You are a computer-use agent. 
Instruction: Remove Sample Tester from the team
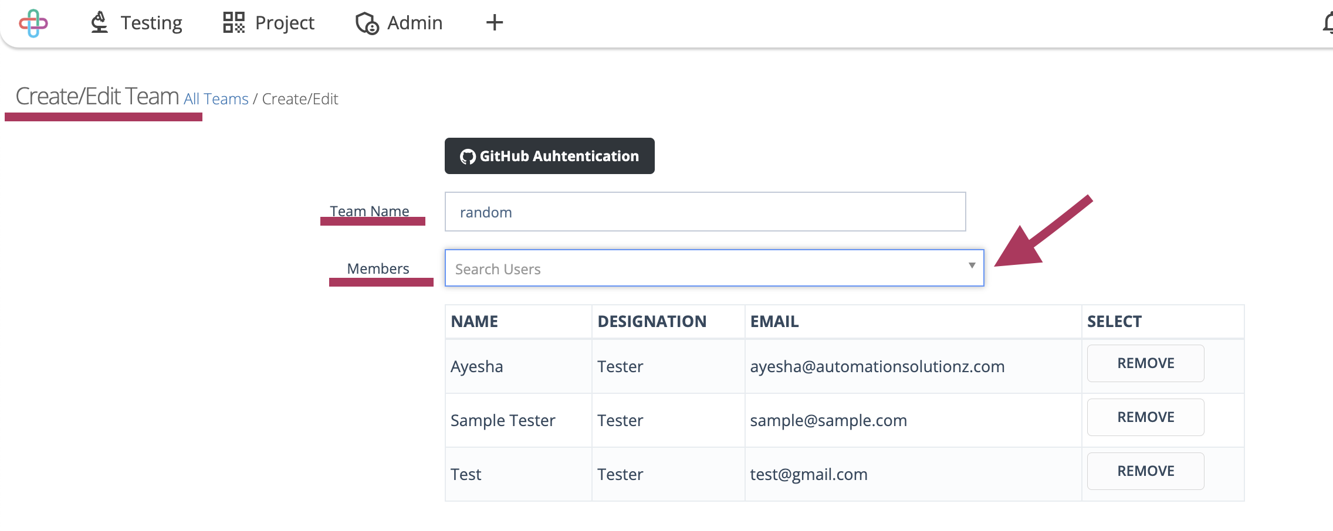[1145, 417]
